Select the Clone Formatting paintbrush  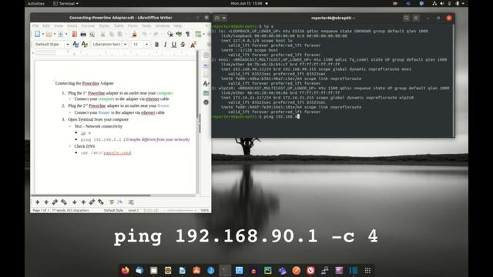coord(134,34)
